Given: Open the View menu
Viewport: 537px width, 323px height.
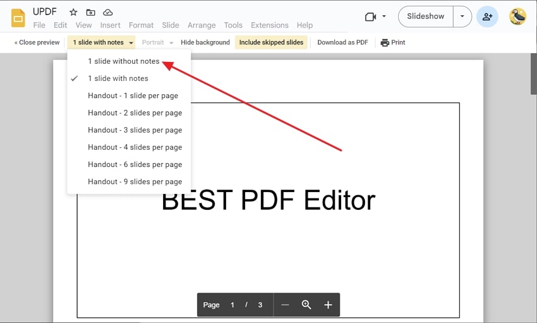Looking at the screenshot, I should [x=83, y=25].
